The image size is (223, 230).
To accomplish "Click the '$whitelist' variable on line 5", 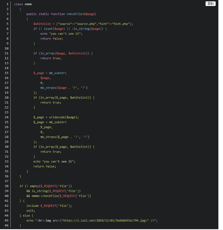I will [42, 24].
